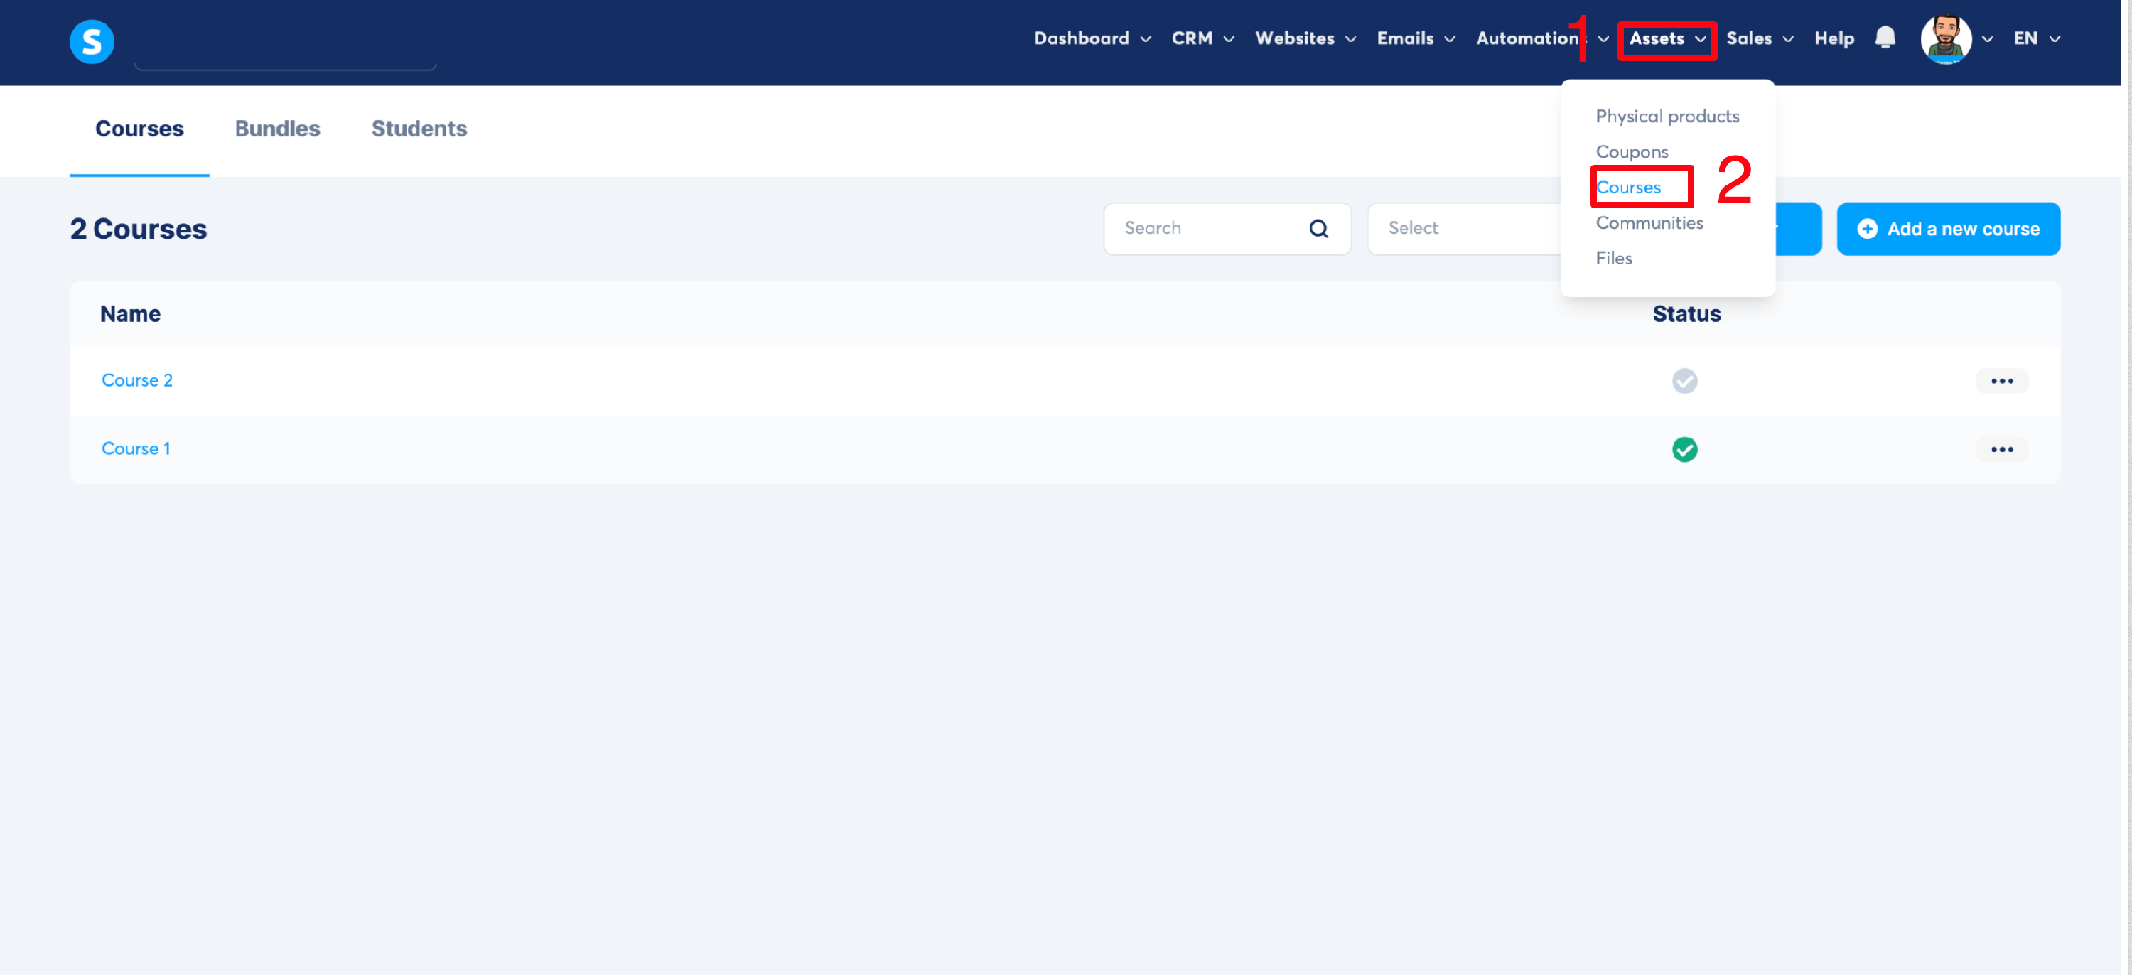The height and width of the screenshot is (975, 2132).
Task: Open Course 1 three-dots options menu
Action: pos(2001,449)
